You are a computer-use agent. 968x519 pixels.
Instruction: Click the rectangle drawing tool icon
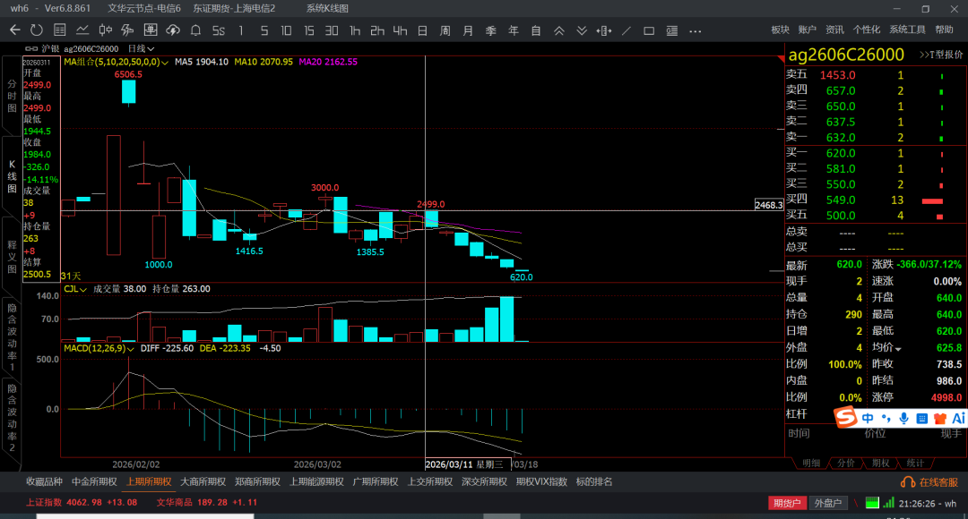click(x=649, y=30)
